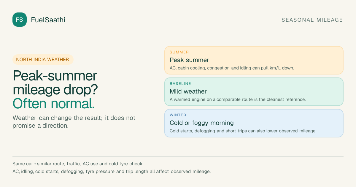Click the FuelSaathi brand name
This screenshot has height=187, width=356.
48,20
